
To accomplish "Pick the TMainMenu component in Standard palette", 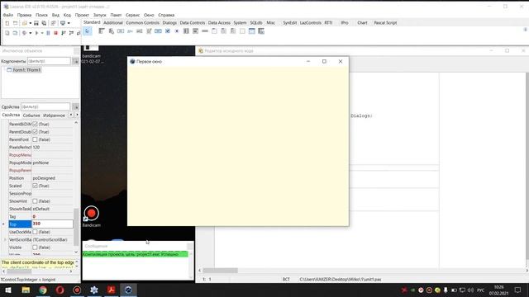I will (101, 31).
